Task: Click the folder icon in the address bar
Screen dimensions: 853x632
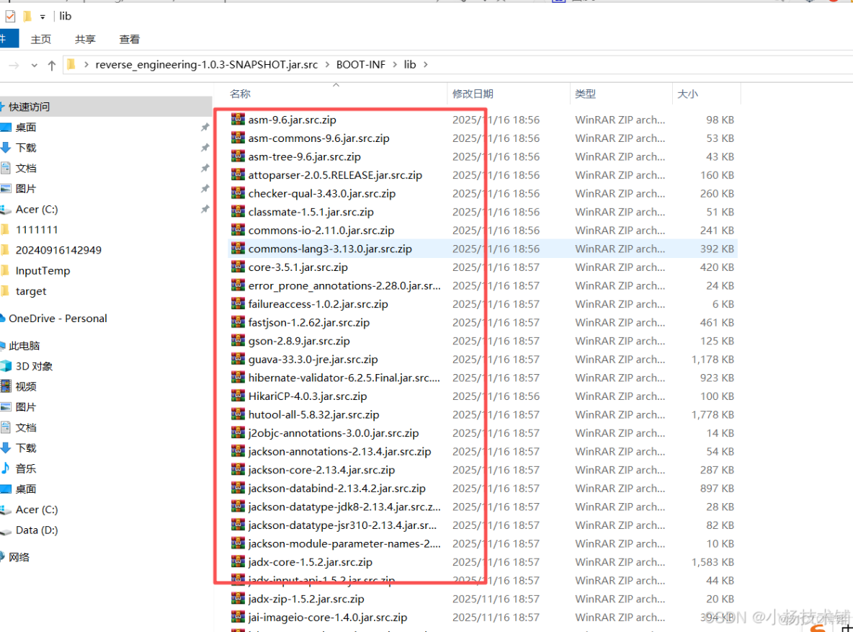Action: coord(71,64)
